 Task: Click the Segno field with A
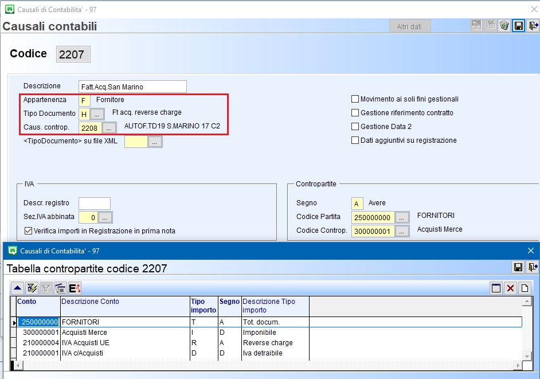pos(357,204)
